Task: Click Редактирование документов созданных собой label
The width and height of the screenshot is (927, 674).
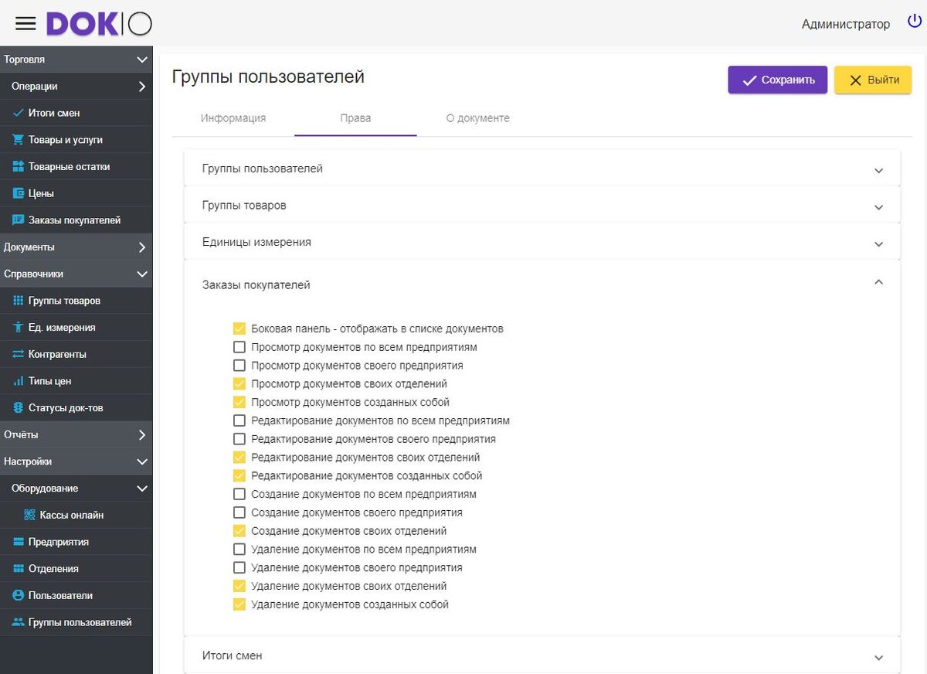Action: [x=367, y=476]
